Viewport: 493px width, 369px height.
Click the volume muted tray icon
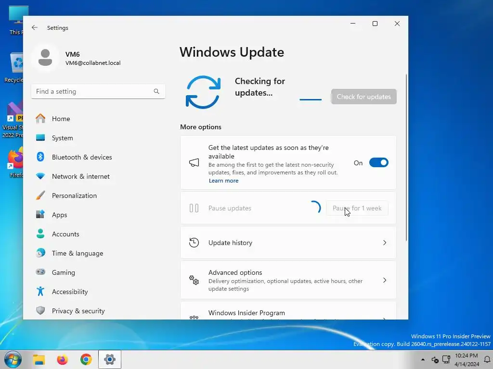click(435, 360)
